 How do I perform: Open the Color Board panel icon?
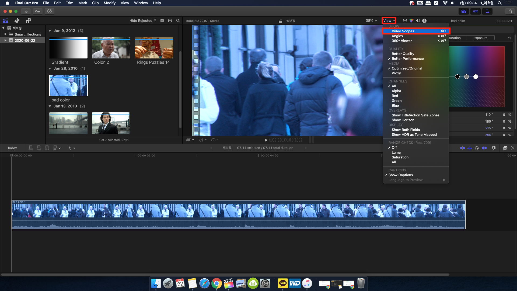pyautogui.click(x=411, y=20)
